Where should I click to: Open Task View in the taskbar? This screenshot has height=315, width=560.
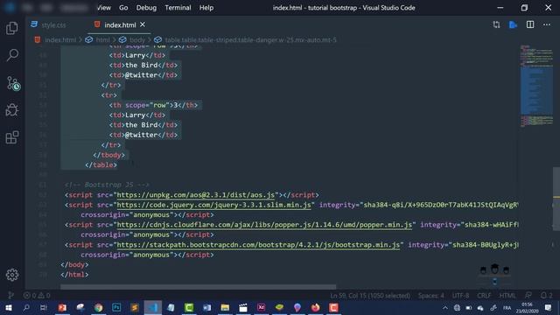[x=44, y=307]
